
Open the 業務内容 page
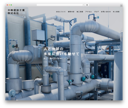click(x=71, y=12)
